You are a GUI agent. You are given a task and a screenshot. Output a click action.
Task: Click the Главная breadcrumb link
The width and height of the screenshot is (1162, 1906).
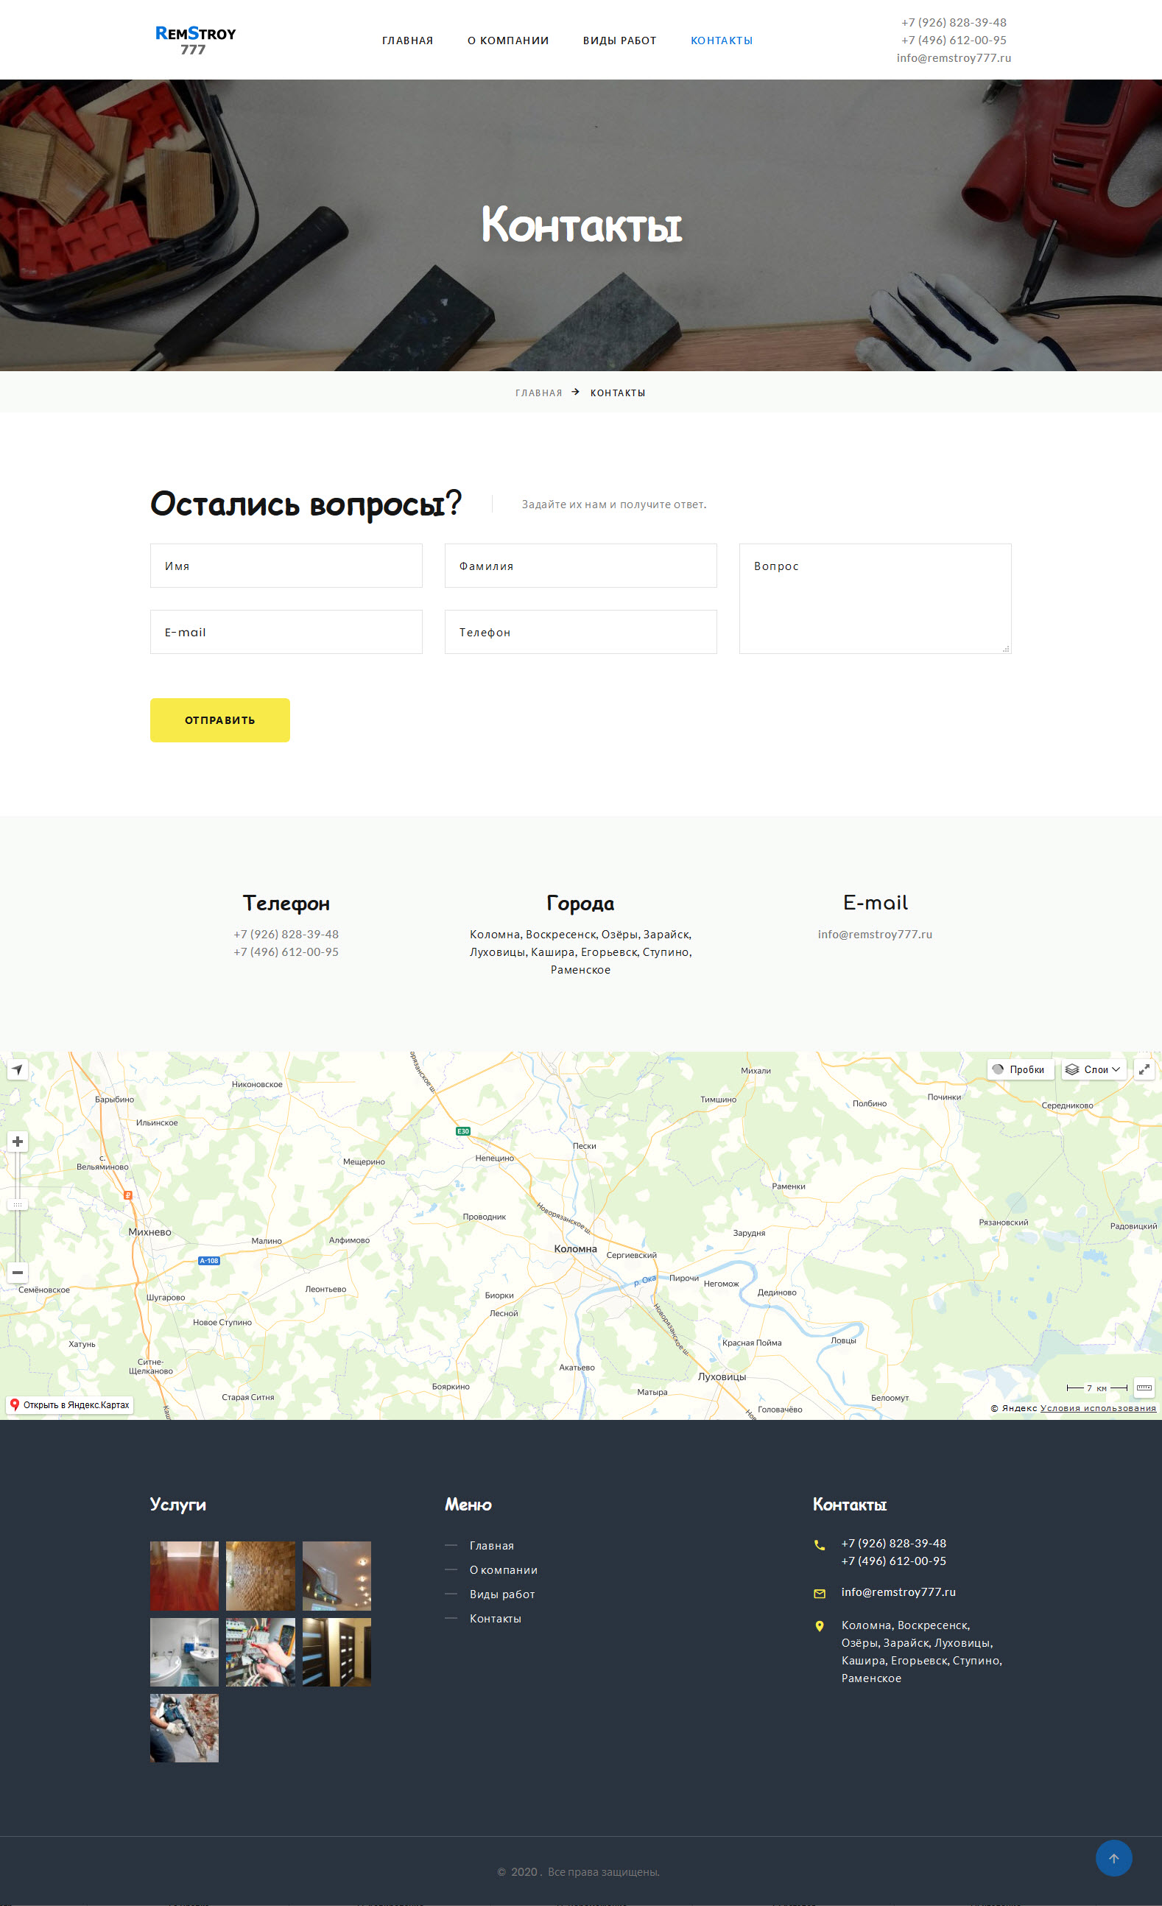538,393
